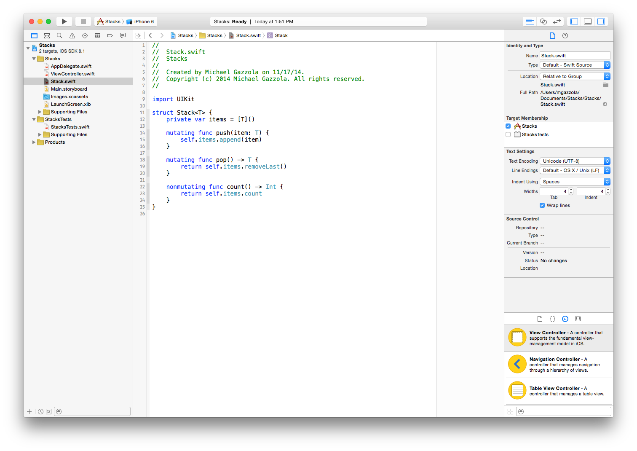Stop the running task with the stop button

(x=83, y=21)
